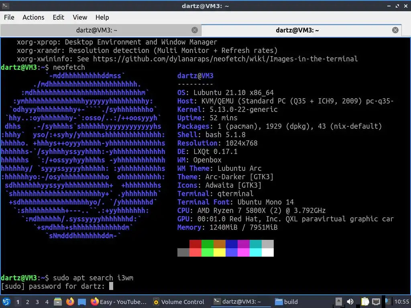411x308 pixels.
Task: Click the 10:55 panel clock
Action: (x=401, y=302)
